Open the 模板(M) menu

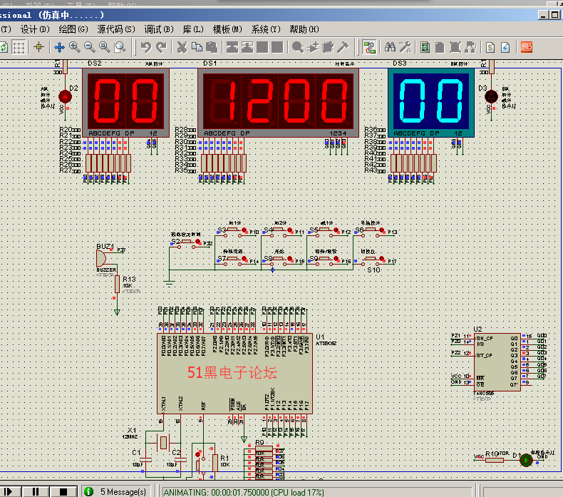point(227,29)
